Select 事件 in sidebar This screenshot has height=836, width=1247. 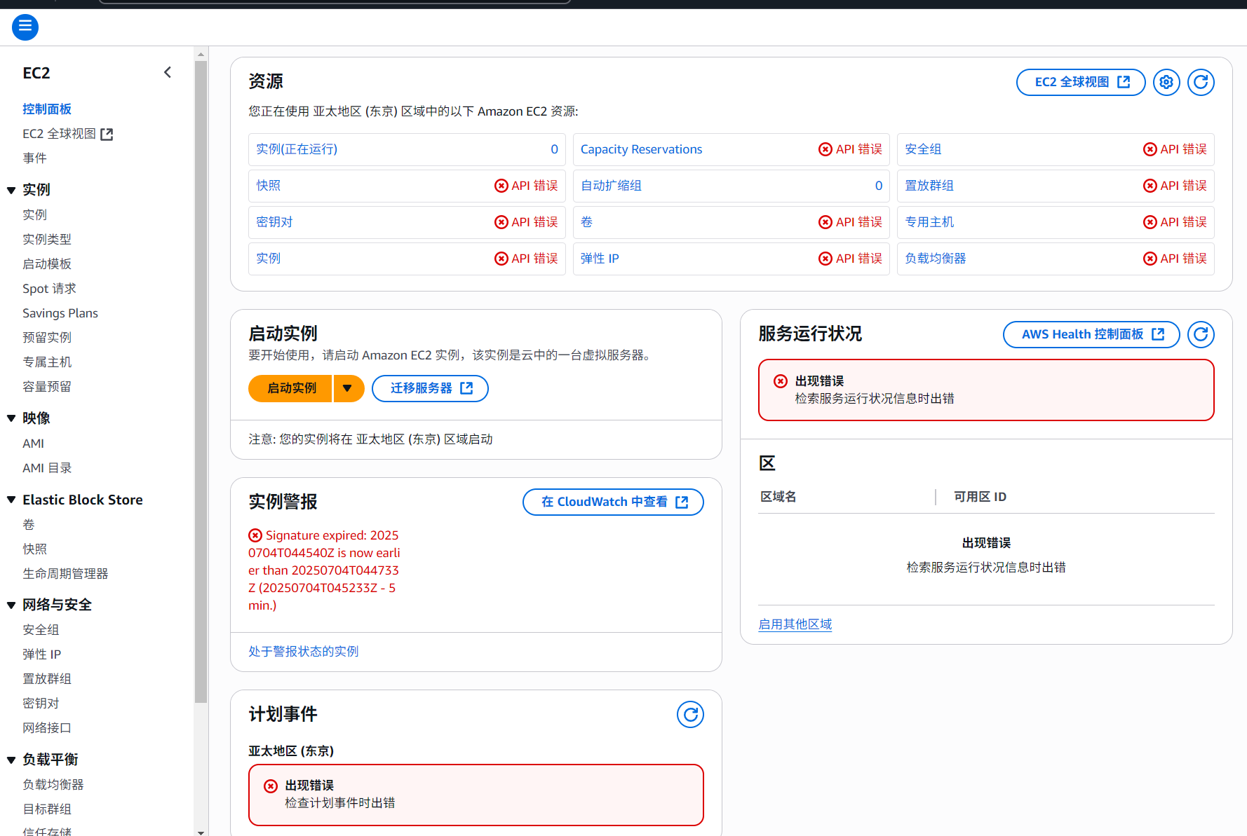(34, 158)
